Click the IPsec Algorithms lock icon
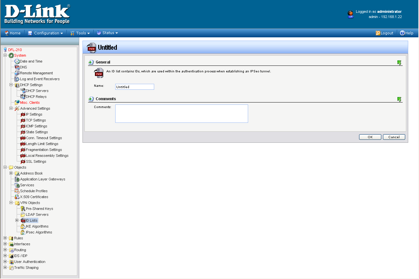The height and width of the screenshot is (279, 419). pos(23,232)
